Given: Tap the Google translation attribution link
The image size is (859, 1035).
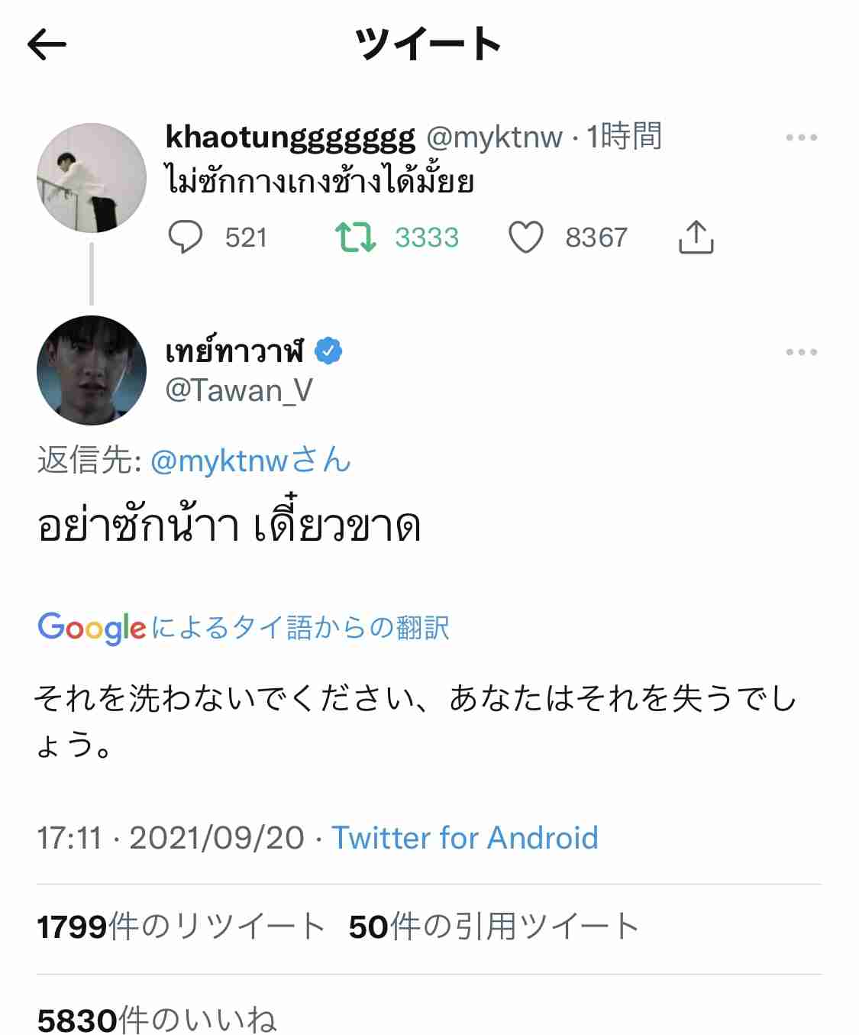Looking at the screenshot, I should pyautogui.click(x=244, y=628).
